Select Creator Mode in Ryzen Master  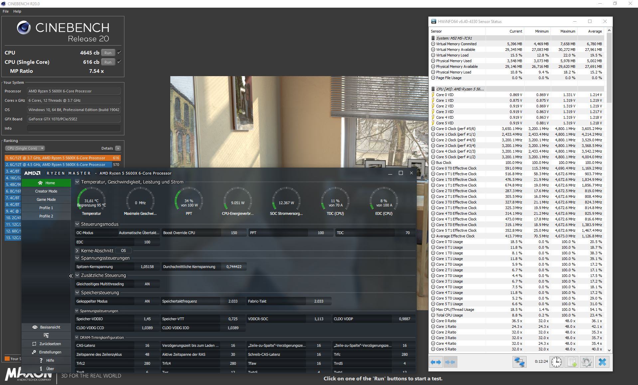tap(46, 191)
